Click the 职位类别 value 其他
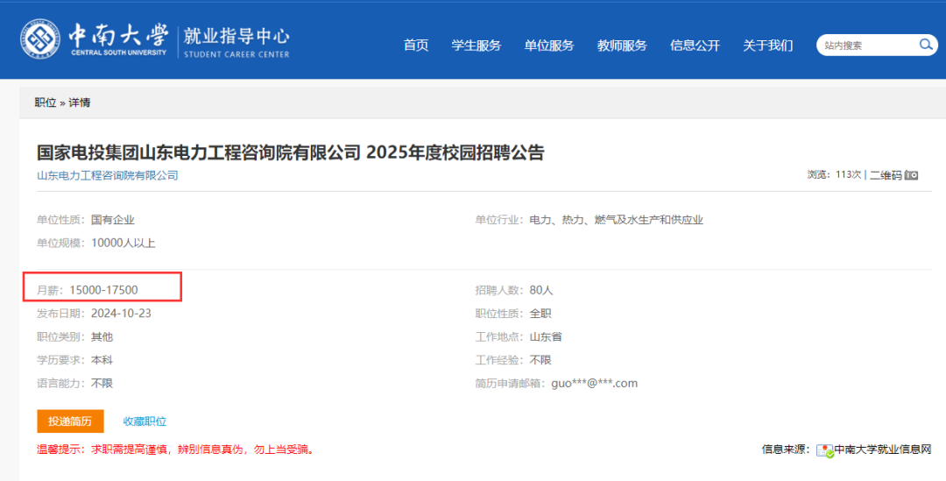 coord(102,336)
